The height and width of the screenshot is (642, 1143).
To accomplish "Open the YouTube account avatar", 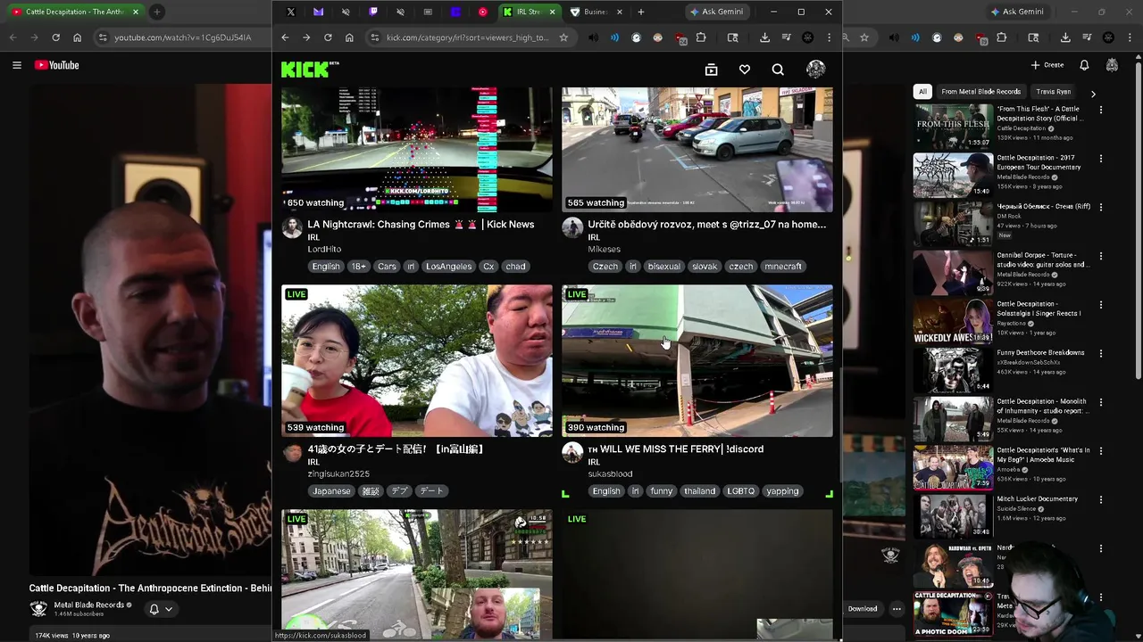I will 1112,65.
